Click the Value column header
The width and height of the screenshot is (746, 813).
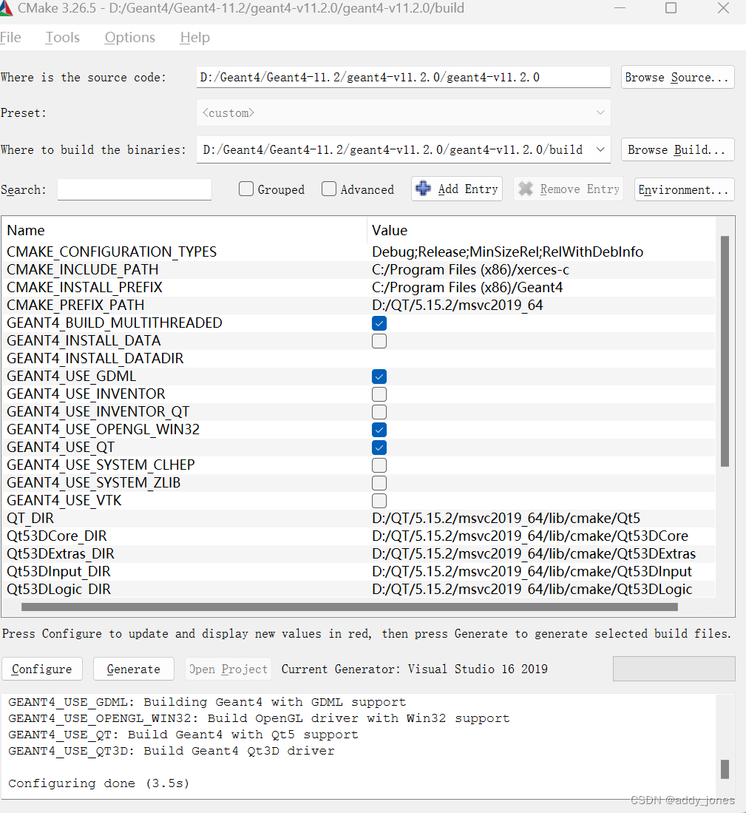coord(390,230)
